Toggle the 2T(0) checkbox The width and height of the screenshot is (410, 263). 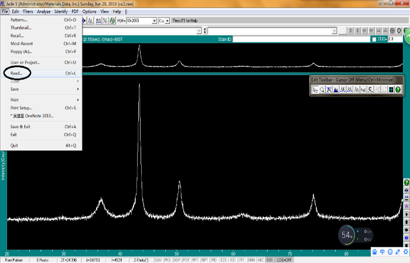pos(374,39)
